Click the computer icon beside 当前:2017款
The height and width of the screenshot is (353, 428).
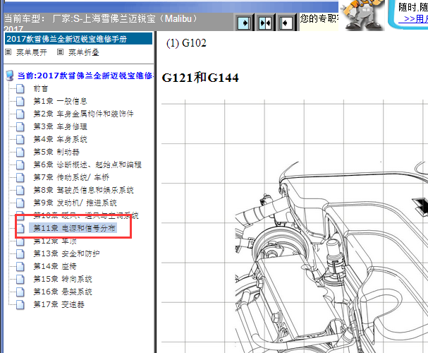pyautogui.click(x=10, y=76)
